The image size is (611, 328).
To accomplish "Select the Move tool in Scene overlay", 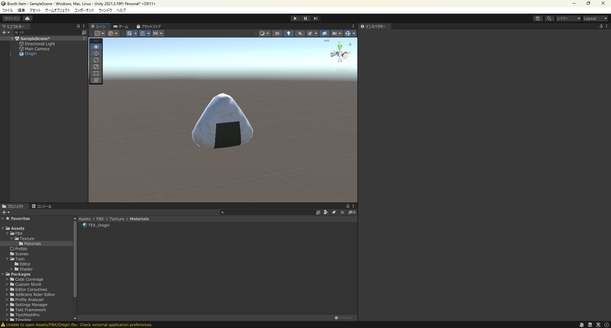I will (96, 53).
